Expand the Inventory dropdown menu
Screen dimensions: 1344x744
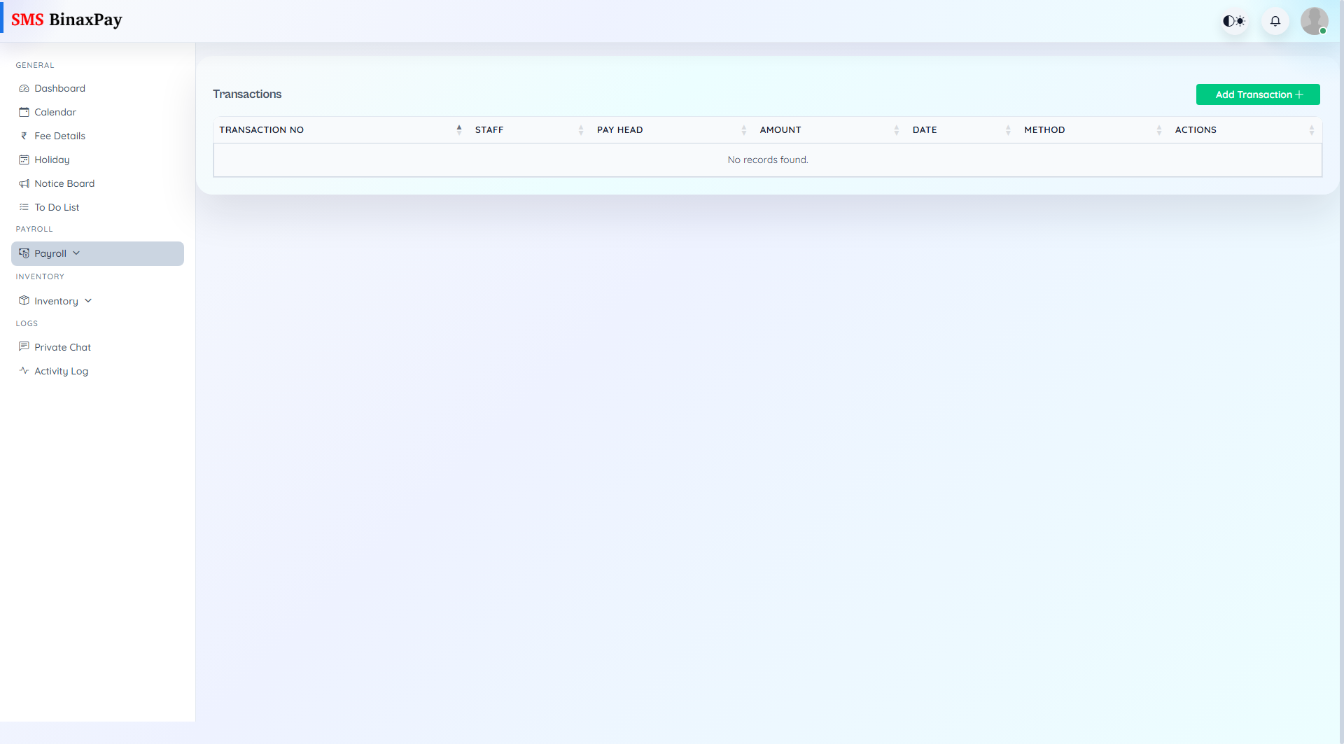[x=87, y=300]
